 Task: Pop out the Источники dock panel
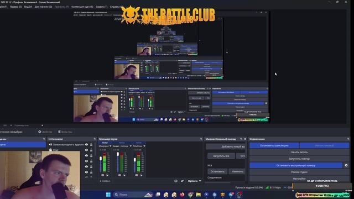[95, 139]
